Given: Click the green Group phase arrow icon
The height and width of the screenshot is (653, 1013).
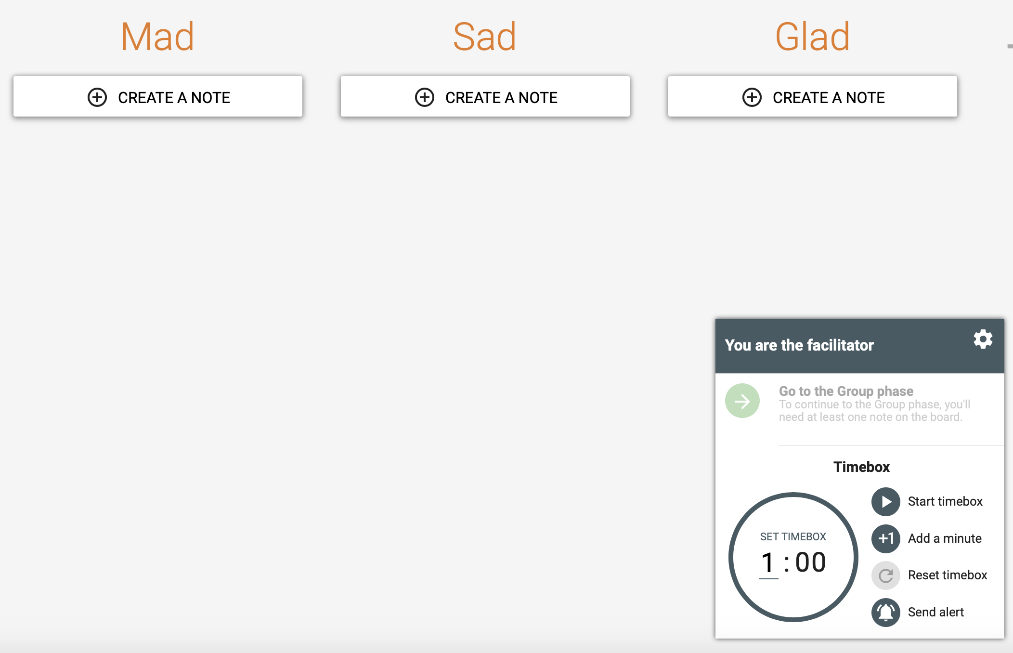Looking at the screenshot, I should click(x=742, y=401).
